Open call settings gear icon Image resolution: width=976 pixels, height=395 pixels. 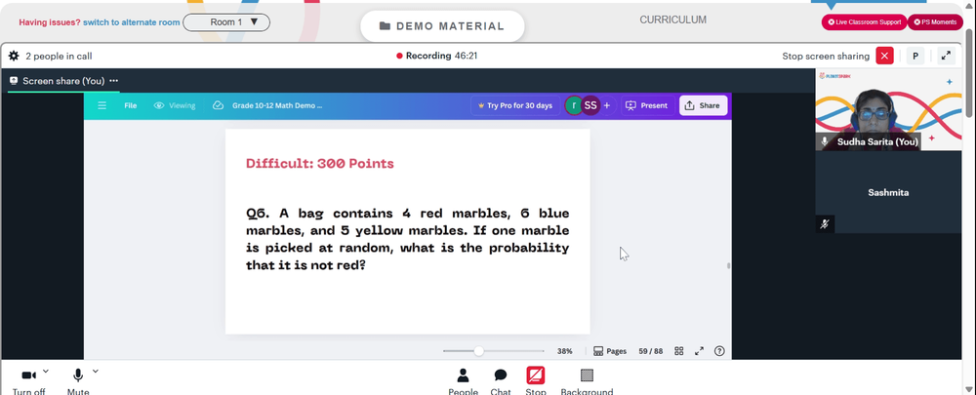click(x=14, y=56)
